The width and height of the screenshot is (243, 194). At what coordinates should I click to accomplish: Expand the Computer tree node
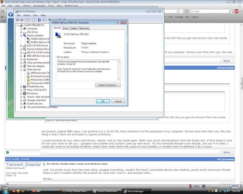21,29
